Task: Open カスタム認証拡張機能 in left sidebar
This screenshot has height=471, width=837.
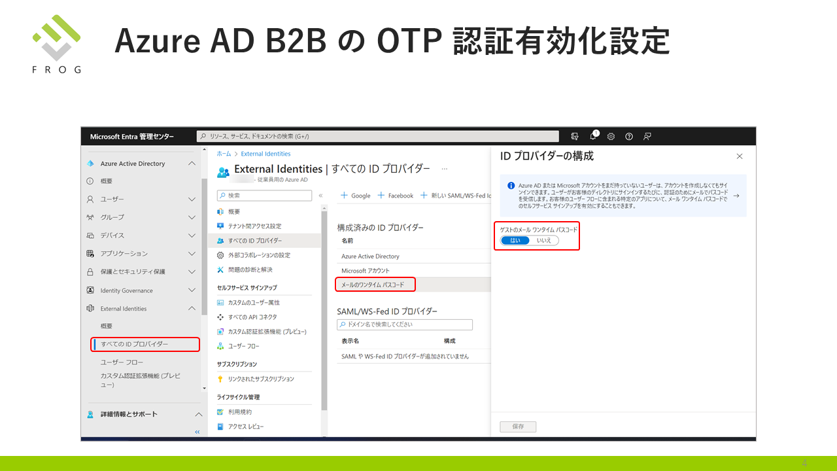Action: [141, 380]
